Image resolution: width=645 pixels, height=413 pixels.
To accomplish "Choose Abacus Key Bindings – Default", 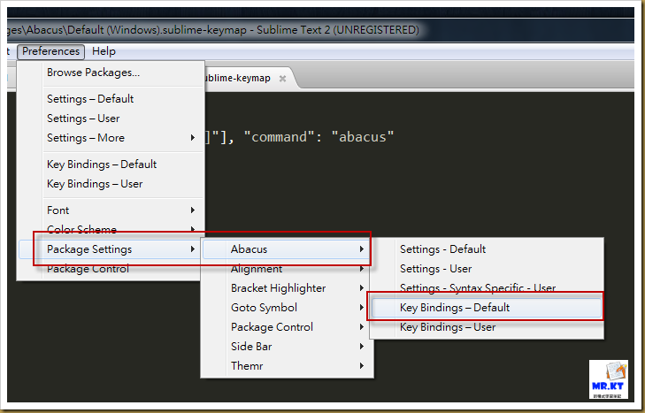I will point(487,308).
